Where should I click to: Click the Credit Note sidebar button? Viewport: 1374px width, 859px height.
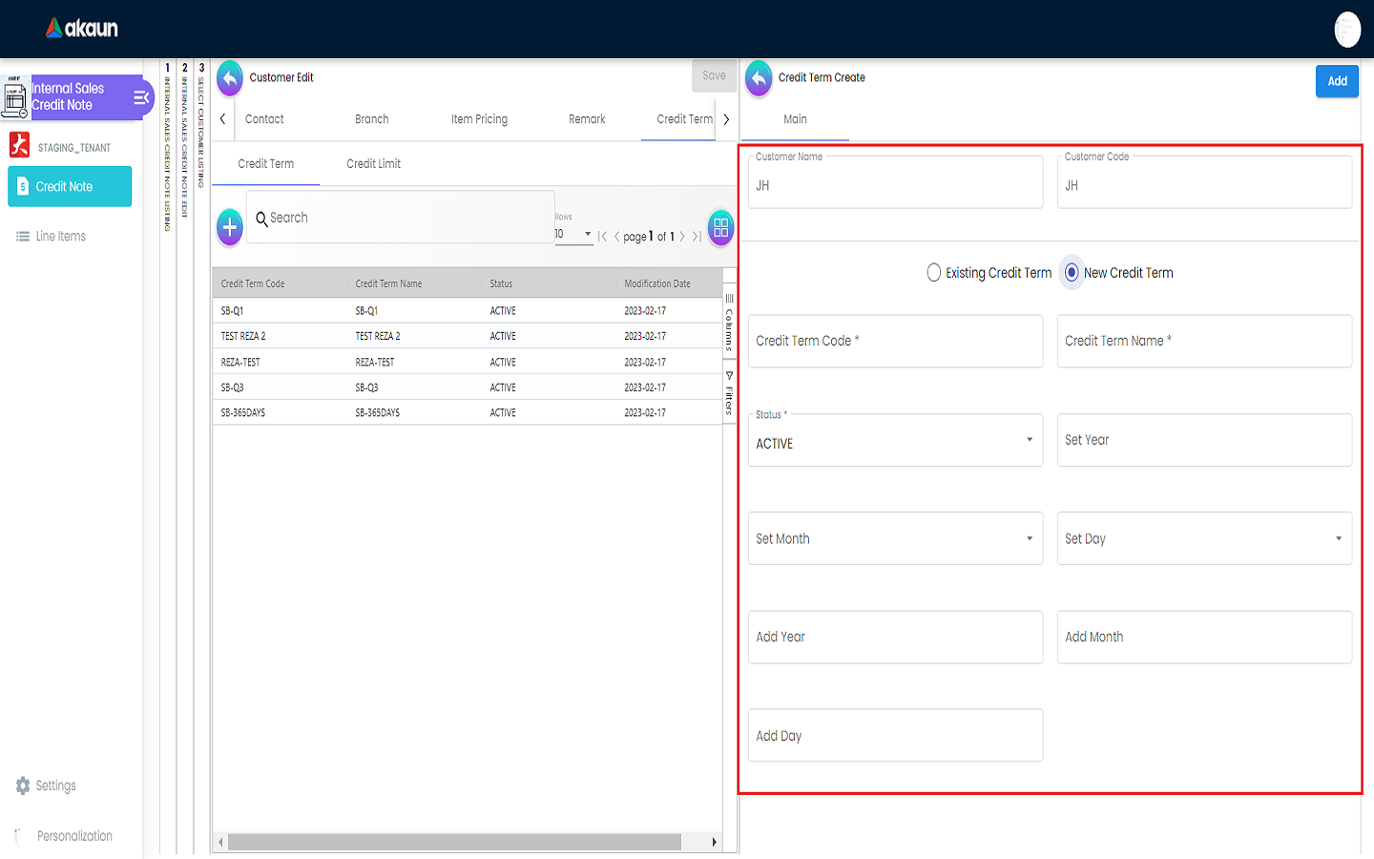click(x=70, y=187)
